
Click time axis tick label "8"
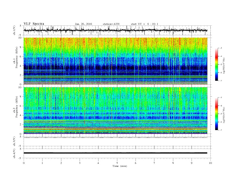173,163
